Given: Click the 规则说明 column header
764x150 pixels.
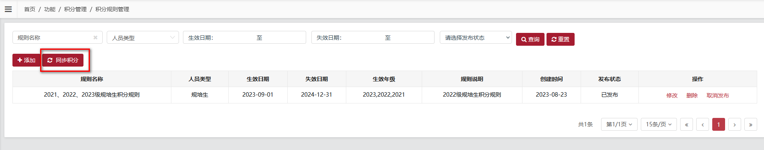Looking at the screenshot, I should 472,79.
